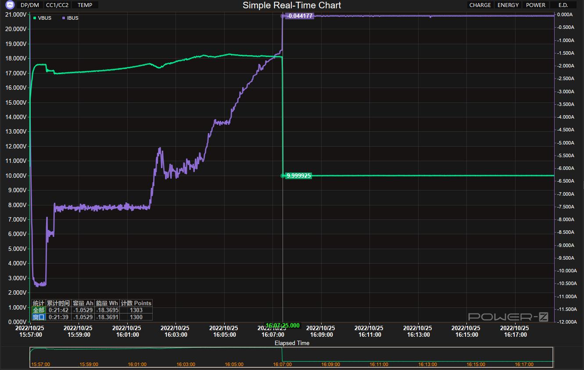Click the purple IBUS cursor point marker
Viewport: 584px width, 370px height.
coord(283,16)
